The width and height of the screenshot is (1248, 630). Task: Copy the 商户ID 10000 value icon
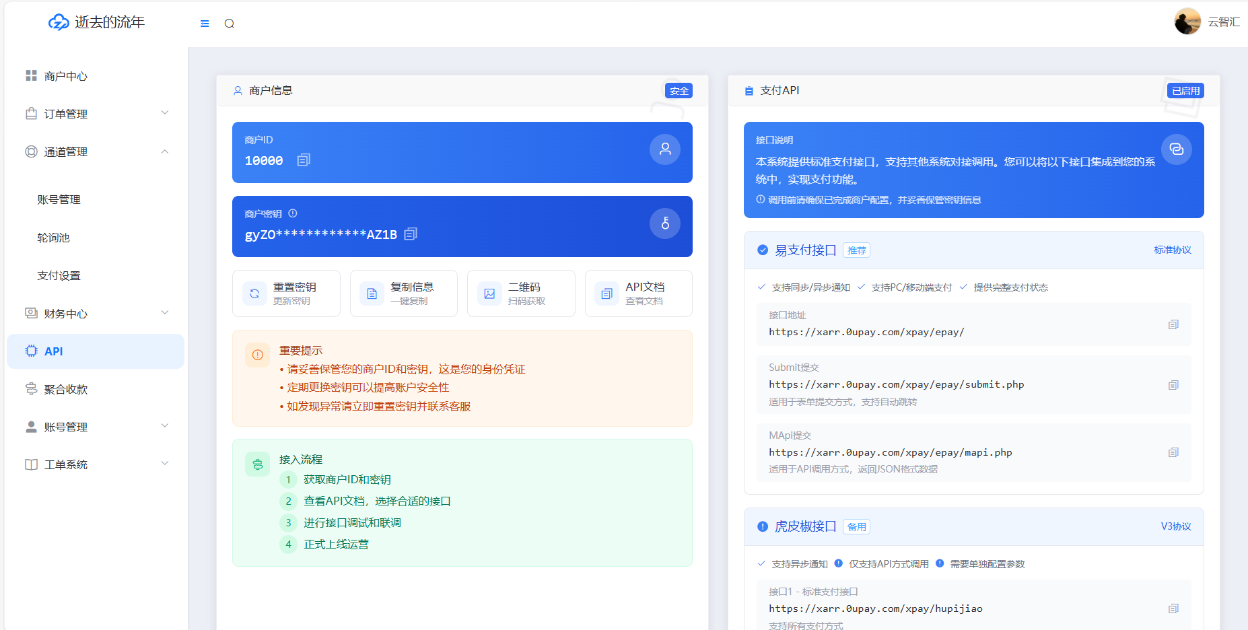(304, 160)
